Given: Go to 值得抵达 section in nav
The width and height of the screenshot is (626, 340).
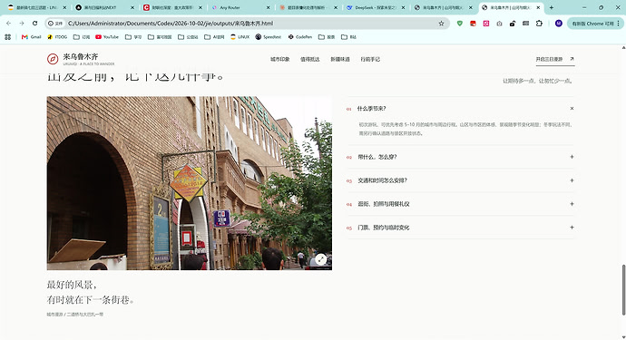Looking at the screenshot, I should [x=309, y=59].
